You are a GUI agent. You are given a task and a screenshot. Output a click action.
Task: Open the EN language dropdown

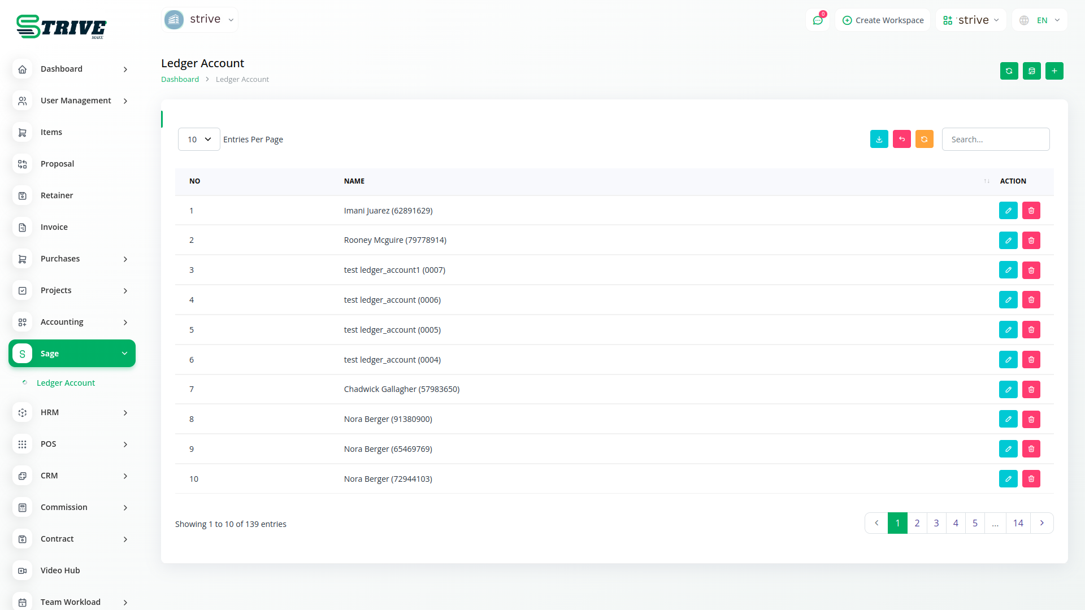click(x=1040, y=20)
